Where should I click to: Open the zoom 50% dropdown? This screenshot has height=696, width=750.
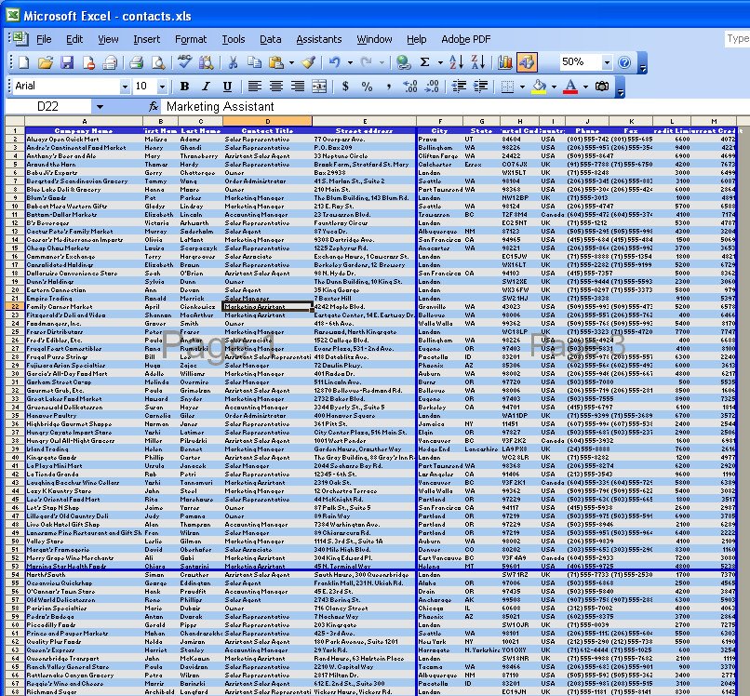click(607, 62)
